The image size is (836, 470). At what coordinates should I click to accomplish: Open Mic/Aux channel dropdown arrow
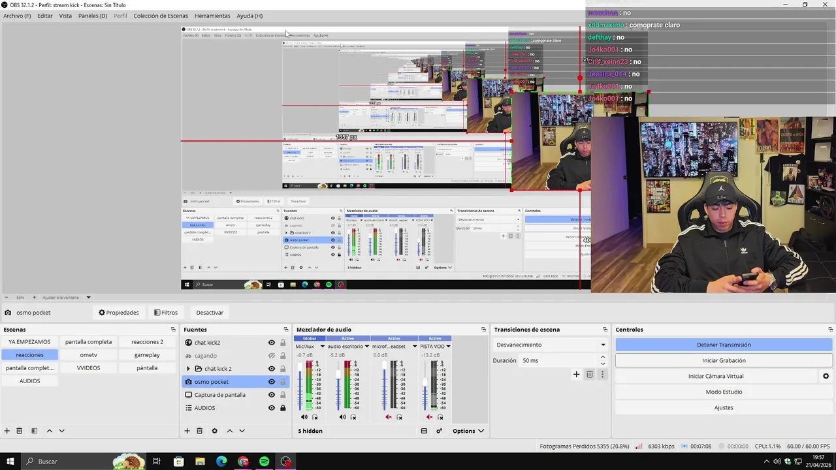coord(322,347)
